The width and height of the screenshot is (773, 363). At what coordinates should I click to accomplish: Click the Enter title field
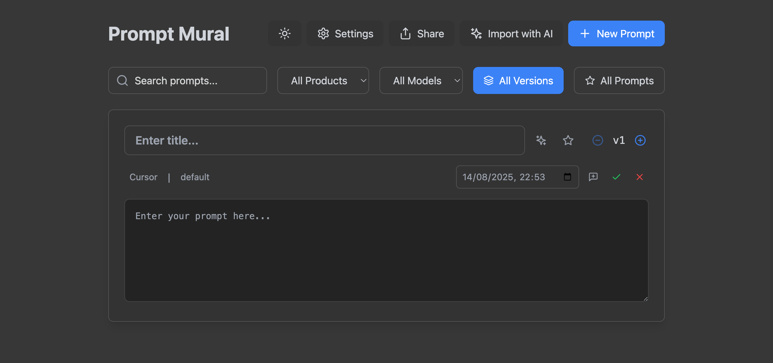point(324,140)
